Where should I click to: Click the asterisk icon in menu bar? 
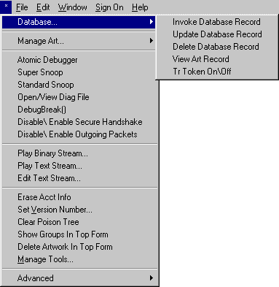6,7
